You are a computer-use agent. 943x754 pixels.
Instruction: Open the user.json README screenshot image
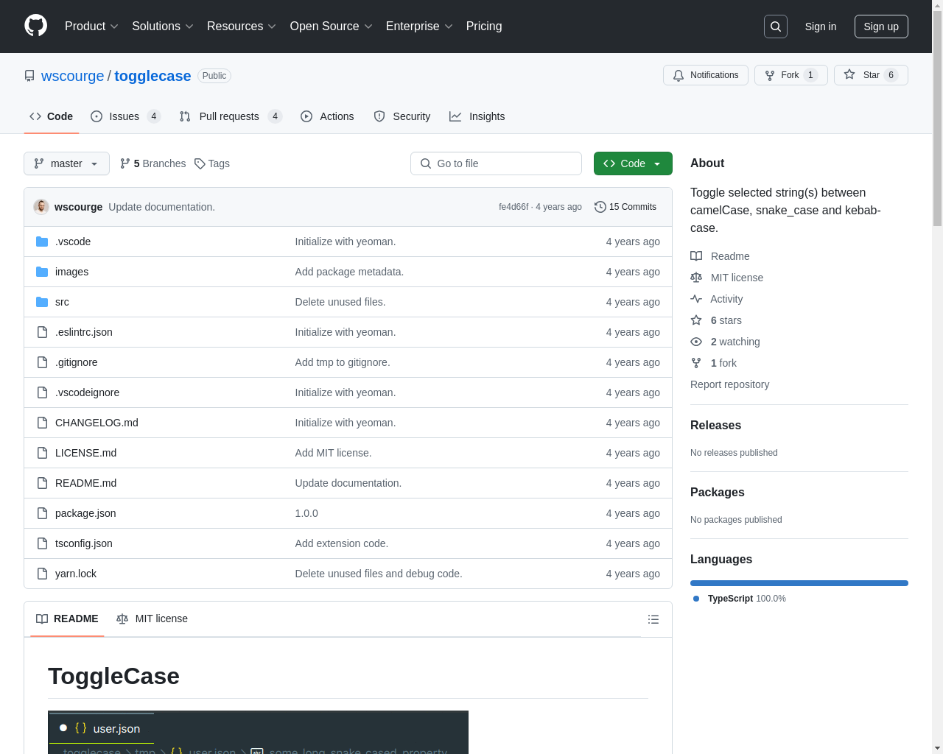click(x=258, y=732)
